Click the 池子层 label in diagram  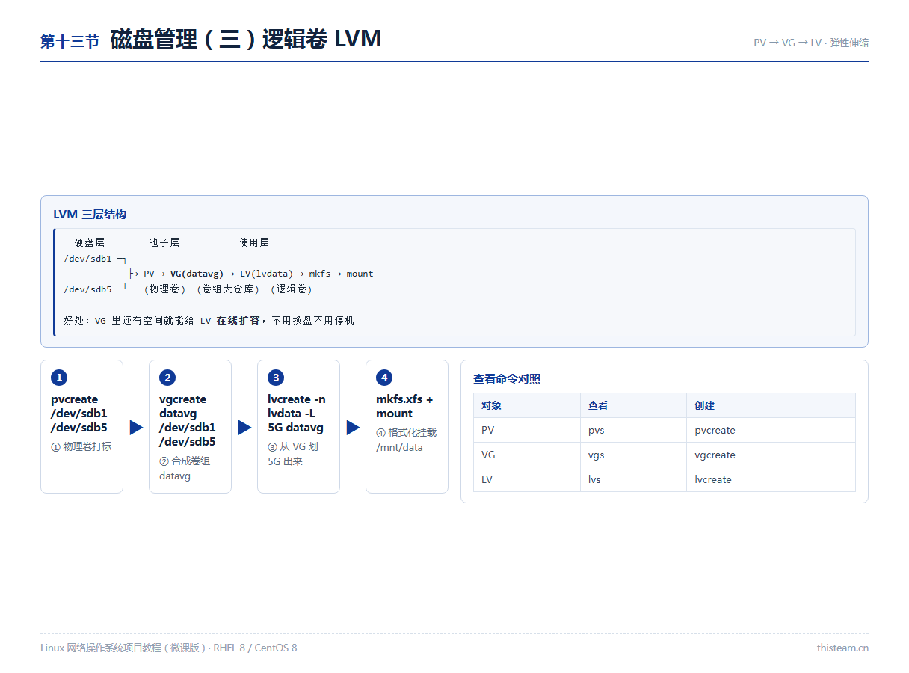(164, 242)
